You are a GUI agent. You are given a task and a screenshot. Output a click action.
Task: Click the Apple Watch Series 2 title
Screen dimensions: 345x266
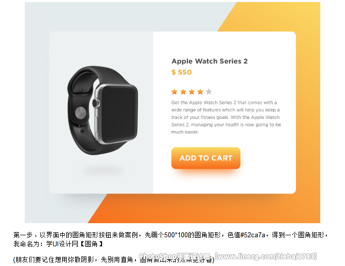210,61
